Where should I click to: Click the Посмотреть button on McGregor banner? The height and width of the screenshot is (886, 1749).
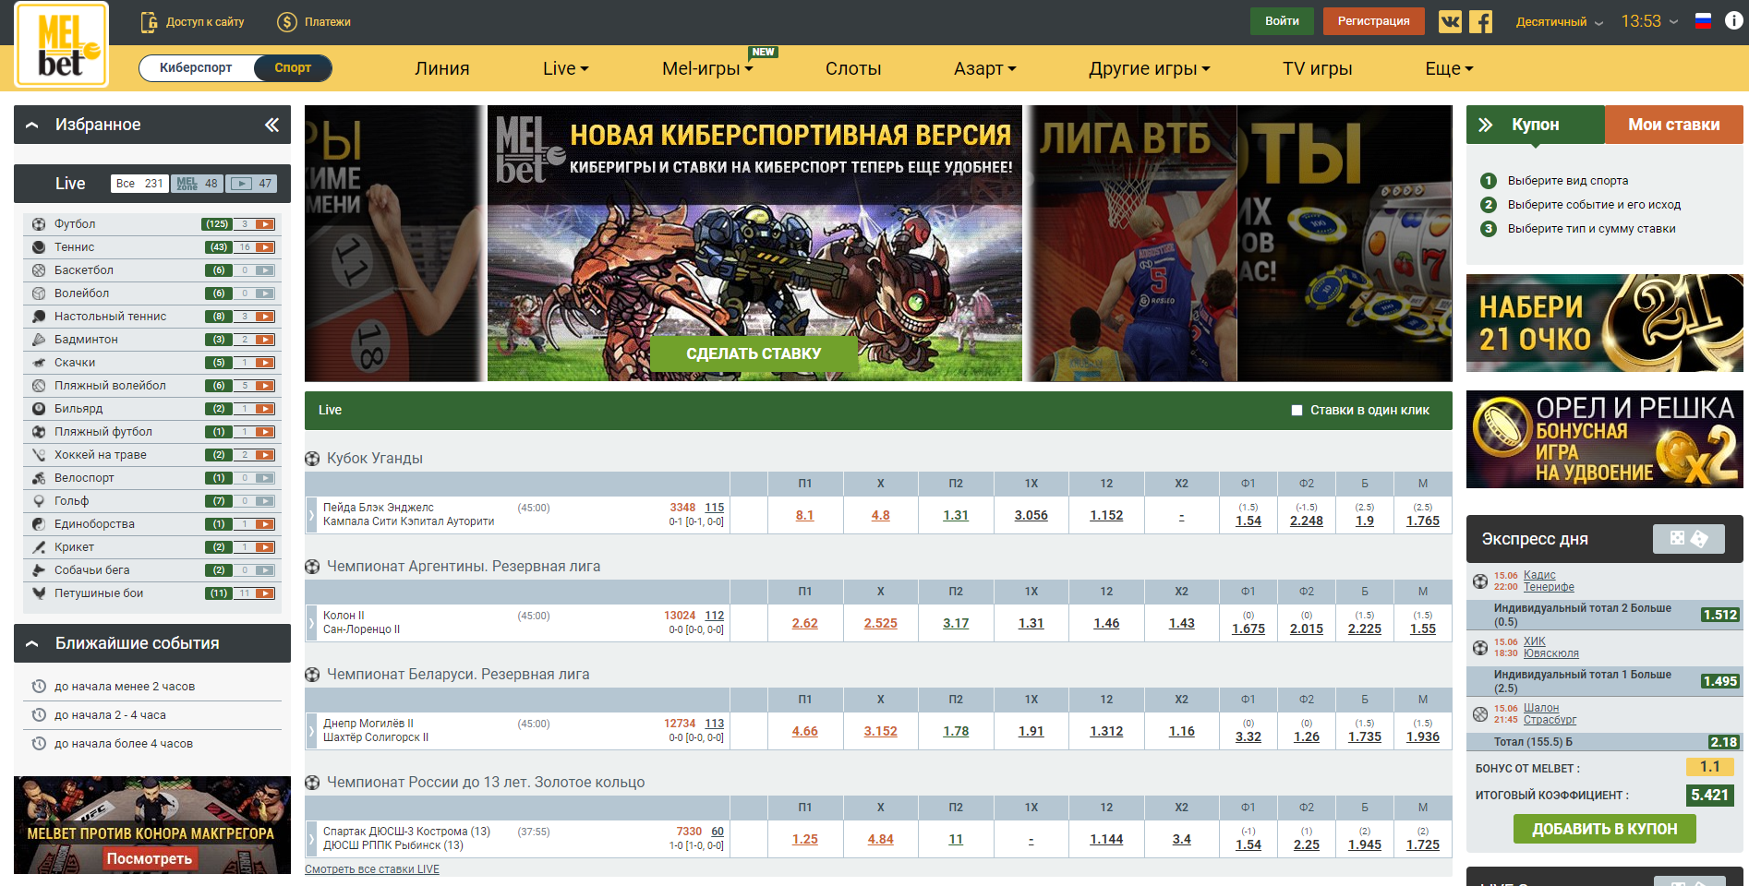coord(150,858)
